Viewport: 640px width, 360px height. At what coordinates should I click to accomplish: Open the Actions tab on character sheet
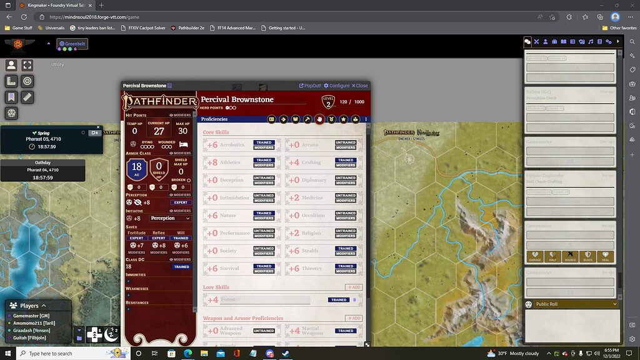[x=283, y=119]
